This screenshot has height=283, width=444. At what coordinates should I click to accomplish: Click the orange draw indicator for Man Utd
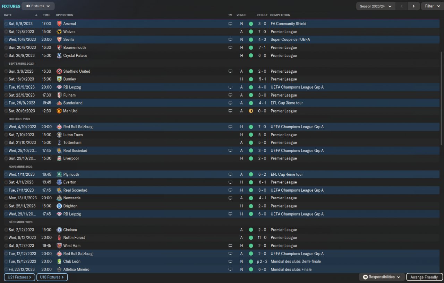tap(251, 111)
